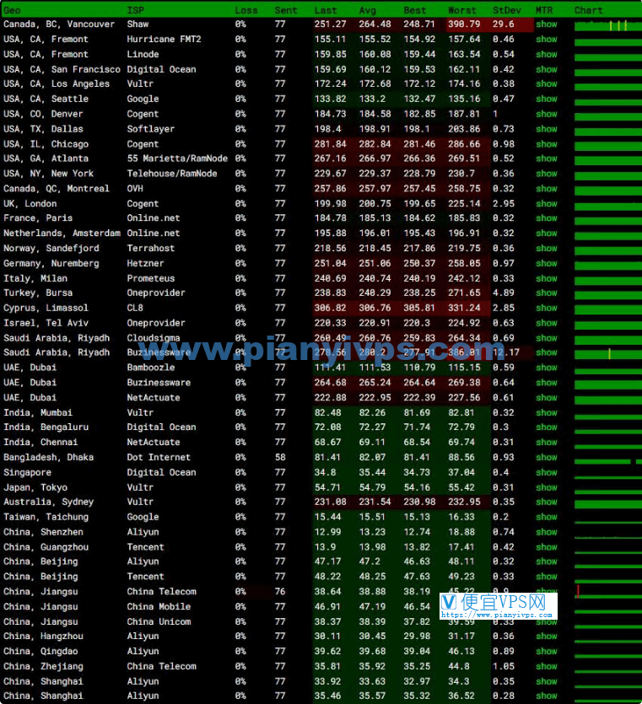Image resolution: width=642 pixels, height=704 pixels.
Task: Click the StDev column header
Action: pyautogui.click(x=507, y=10)
